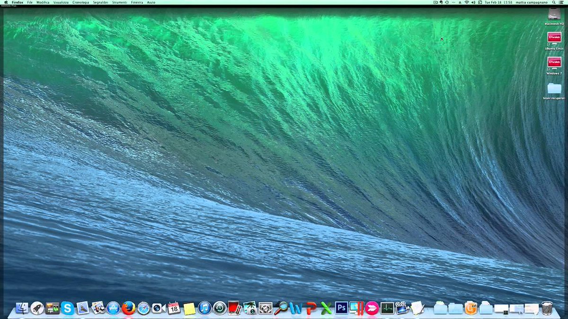Open the Modifica menu
568x319 pixels.
(43, 2)
